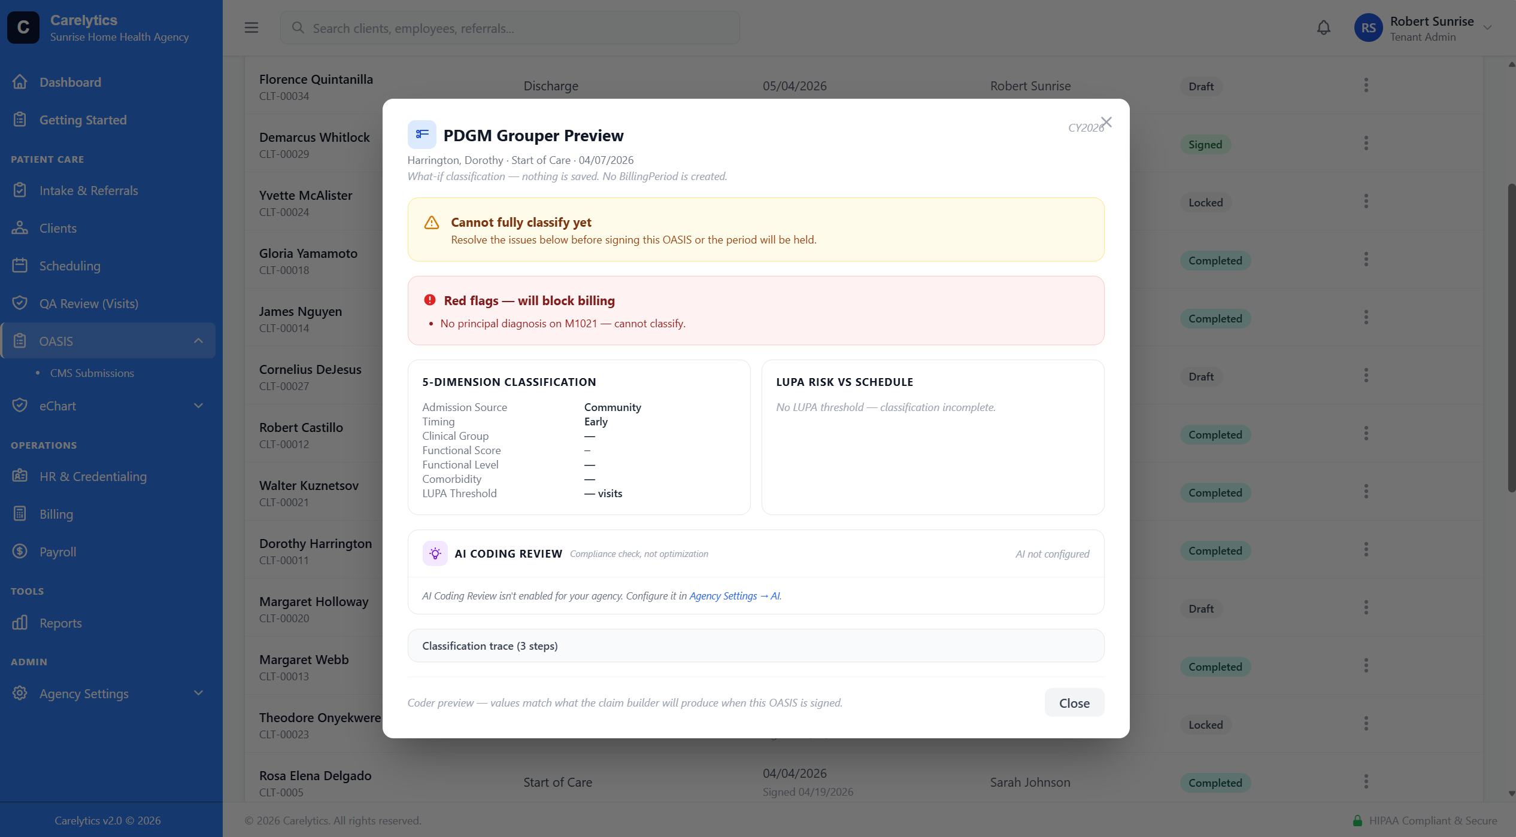Image resolution: width=1516 pixels, height=837 pixels.
Task: Open row actions for Florence Quintanilla
Action: point(1366,85)
